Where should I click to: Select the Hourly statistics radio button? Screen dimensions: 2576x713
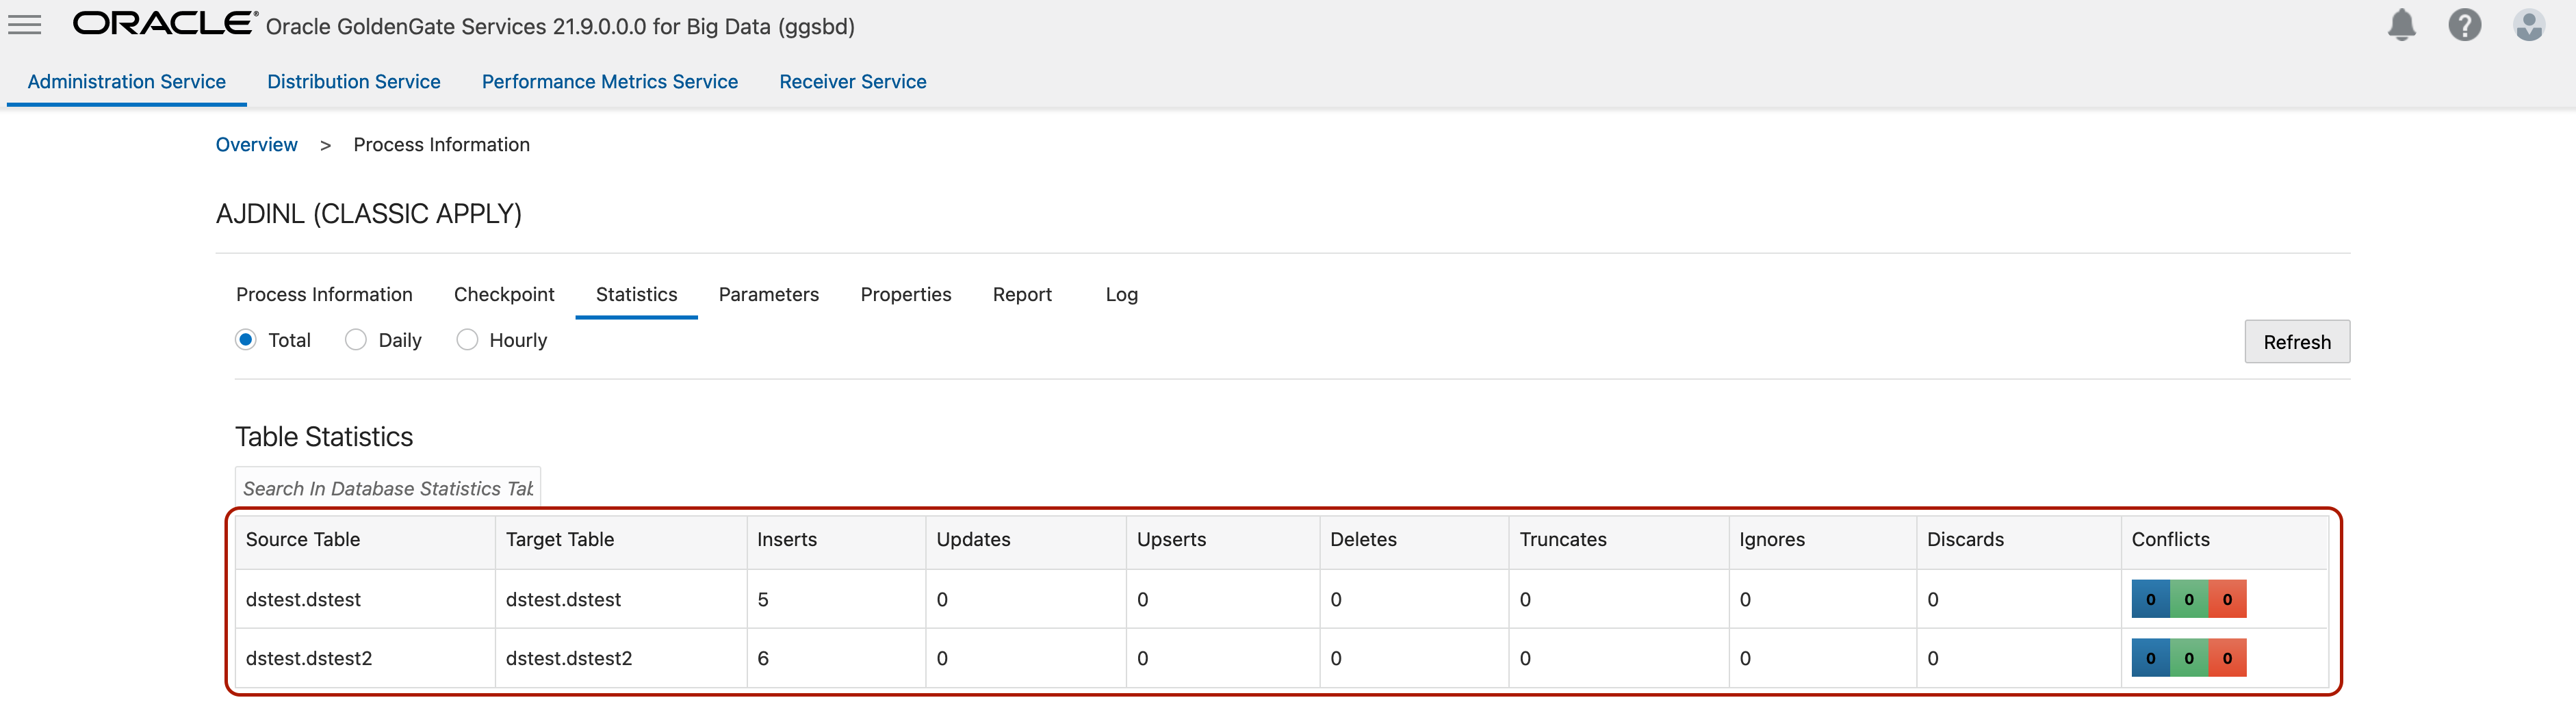coord(467,340)
